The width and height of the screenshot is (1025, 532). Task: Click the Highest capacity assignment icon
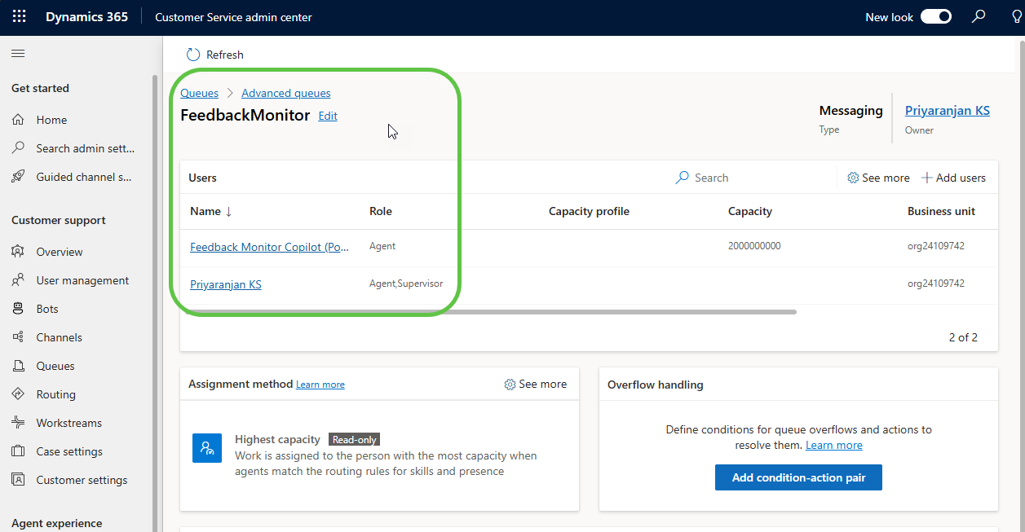click(x=207, y=448)
